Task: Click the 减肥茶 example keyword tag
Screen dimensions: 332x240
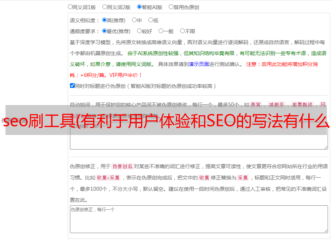Action: (277, 105)
